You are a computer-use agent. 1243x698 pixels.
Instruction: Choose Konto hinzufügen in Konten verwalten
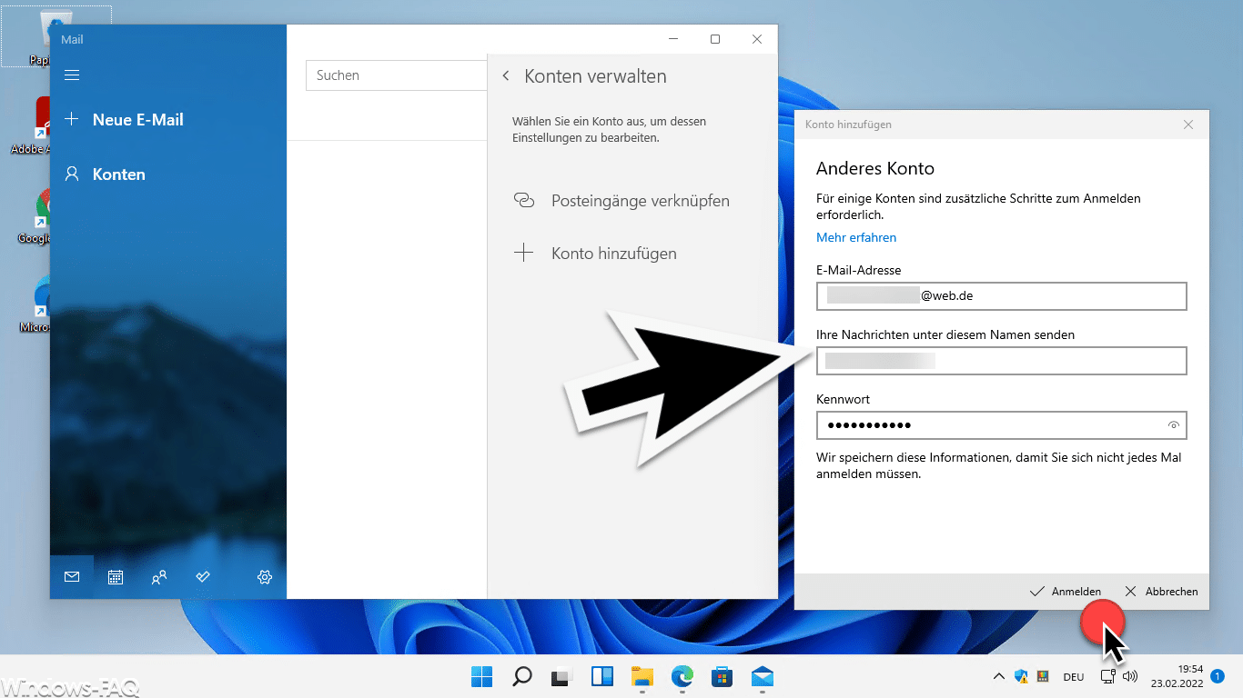click(x=614, y=254)
